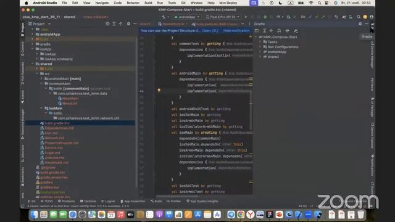This screenshot has width=395, height=222.
Task: Click Device Manager tab on right stripe
Action: tap(372, 55)
